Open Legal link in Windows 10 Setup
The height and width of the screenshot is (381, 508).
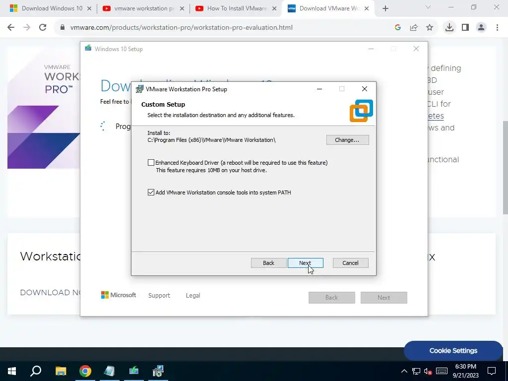193,296
